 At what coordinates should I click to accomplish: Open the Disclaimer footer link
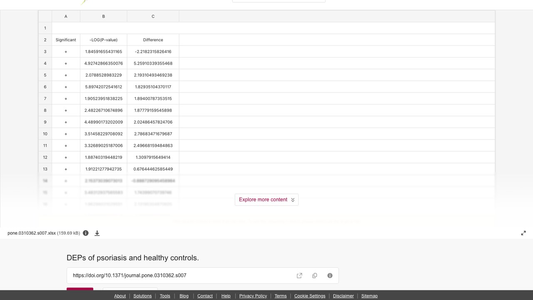point(344,296)
